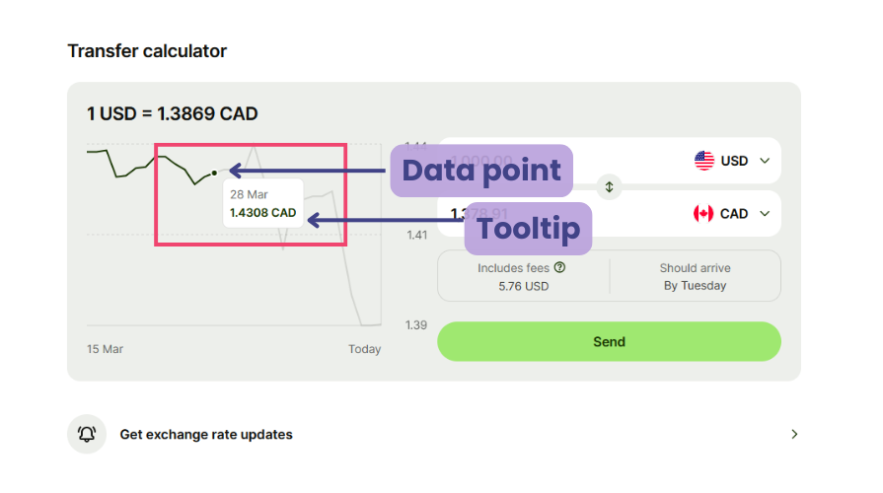Click the Today label on chart axis
The image size is (883, 493).
(x=364, y=349)
